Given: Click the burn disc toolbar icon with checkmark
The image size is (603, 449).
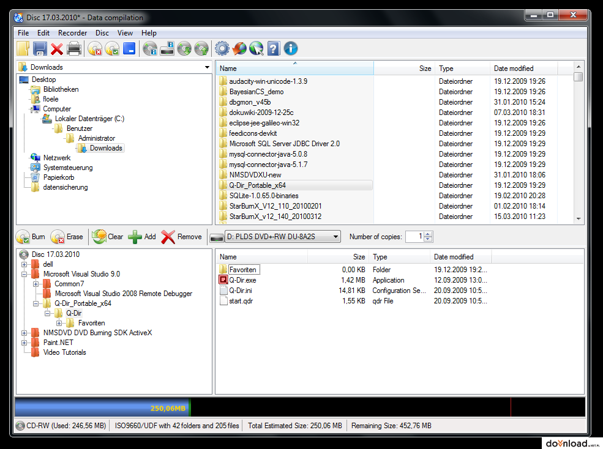Looking at the screenshot, I should click(112, 49).
